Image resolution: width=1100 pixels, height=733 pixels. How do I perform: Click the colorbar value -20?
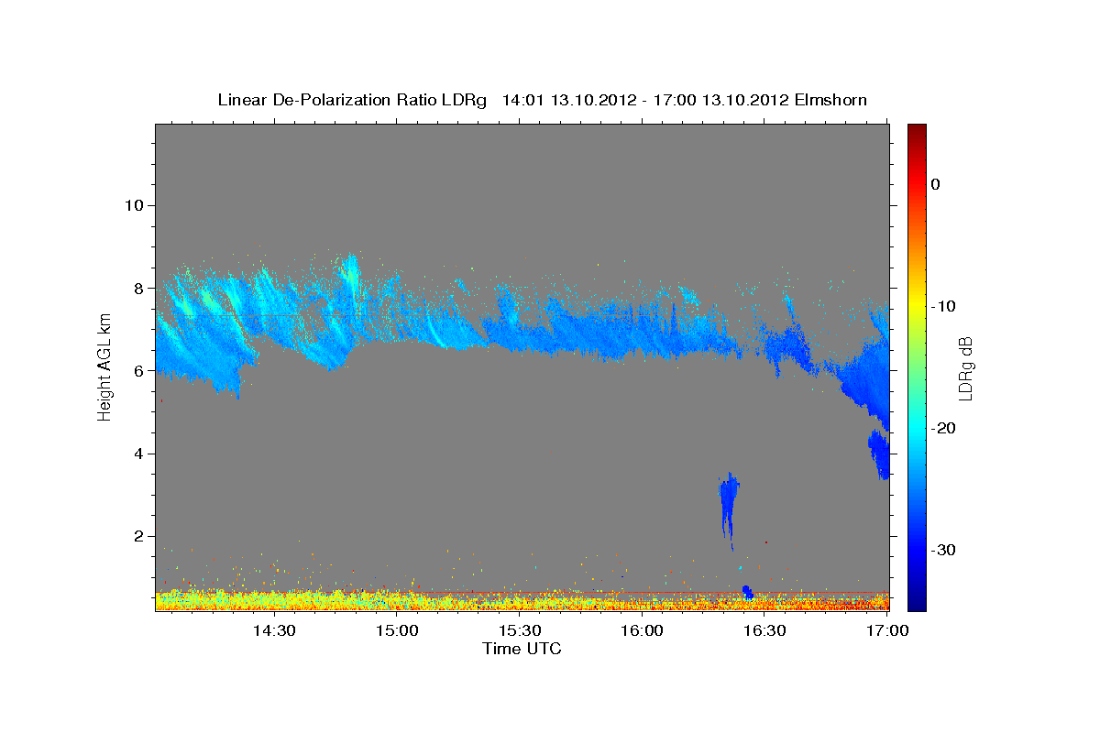coord(943,428)
